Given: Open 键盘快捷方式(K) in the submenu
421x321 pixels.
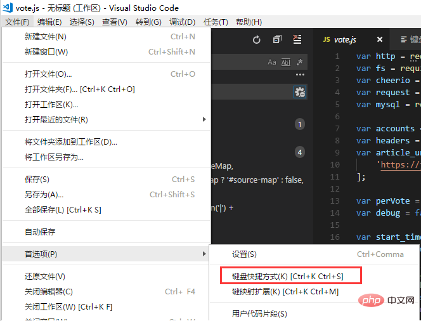Looking at the screenshot, I should (x=314, y=277).
